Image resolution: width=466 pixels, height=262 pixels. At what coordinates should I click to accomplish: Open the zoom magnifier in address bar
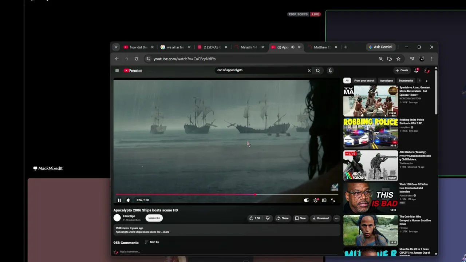[381, 59]
